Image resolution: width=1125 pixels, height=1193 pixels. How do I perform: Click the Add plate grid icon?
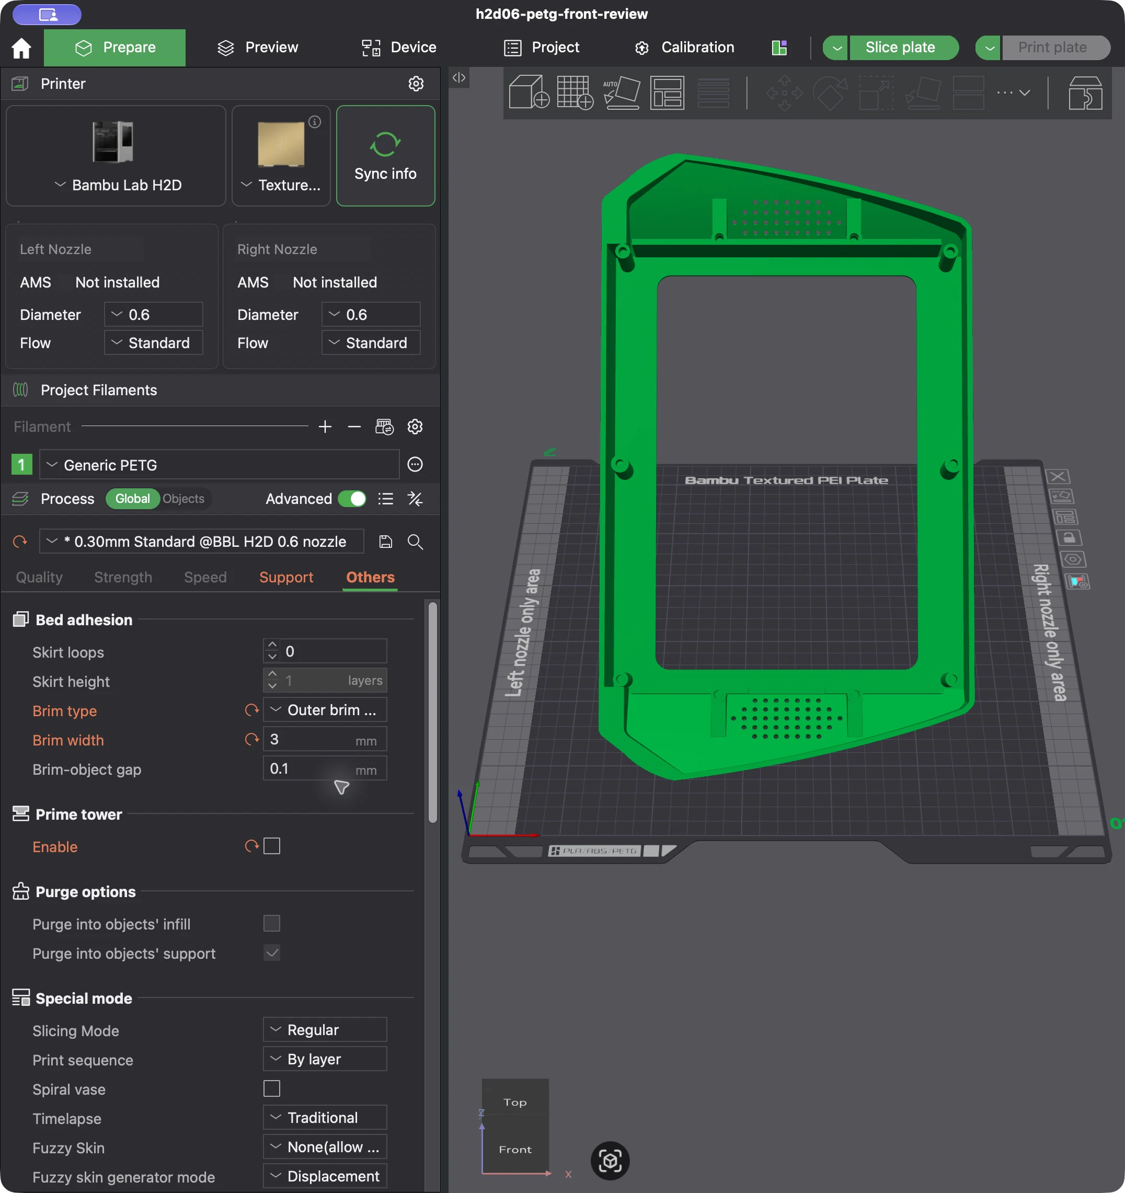pos(575,93)
